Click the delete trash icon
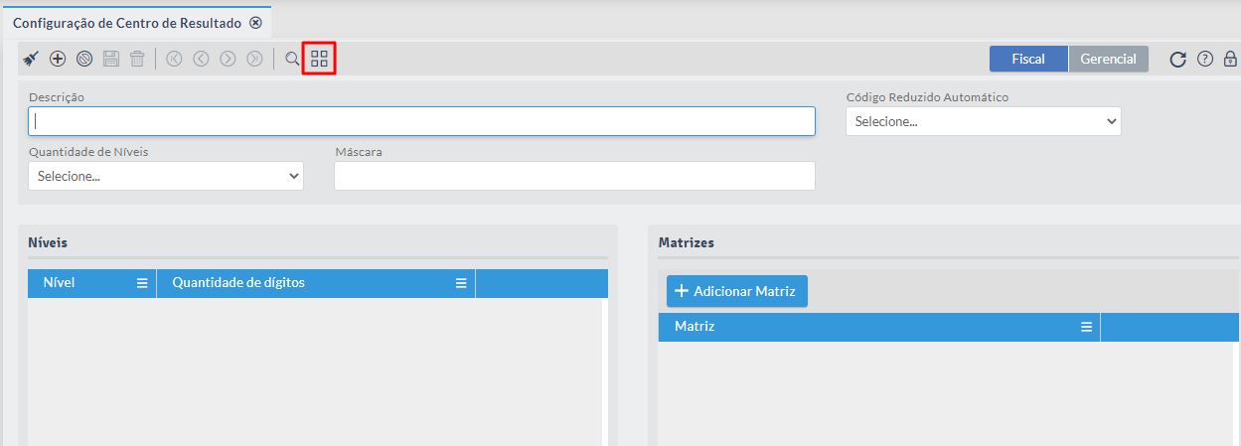1241x446 pixels. 137,59
